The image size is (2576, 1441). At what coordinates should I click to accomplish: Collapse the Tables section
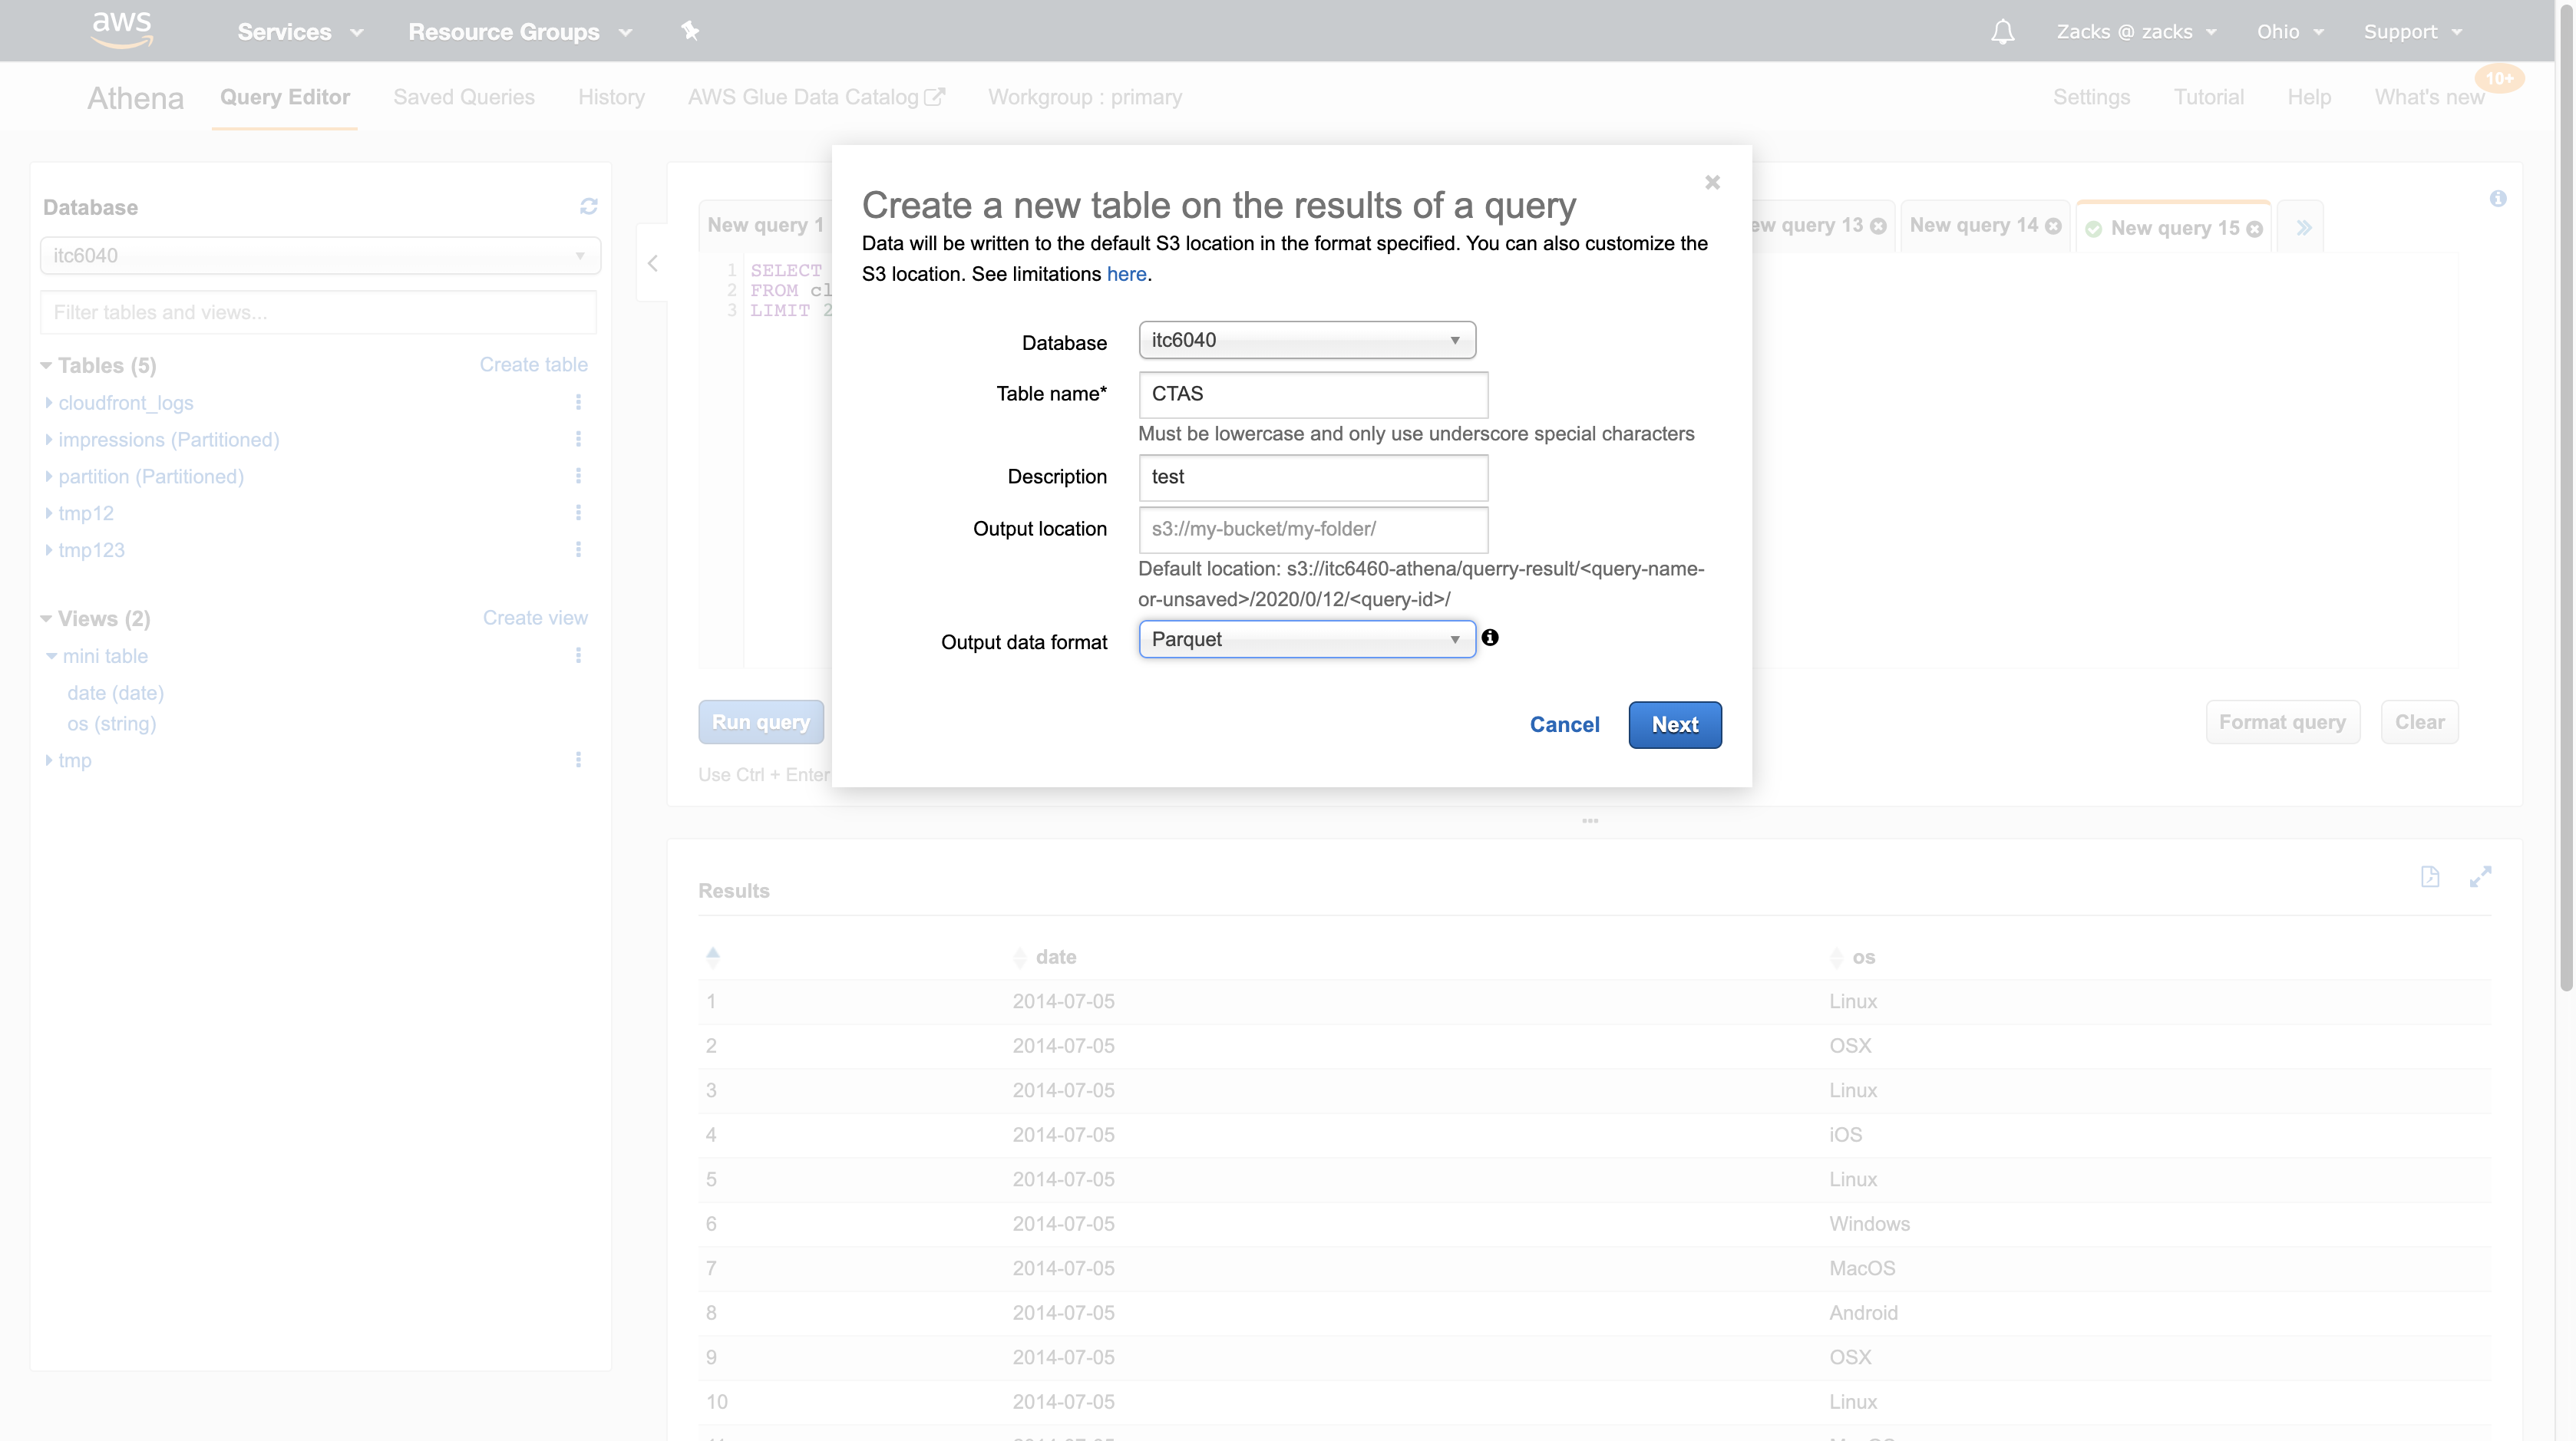tap(46, 366)
